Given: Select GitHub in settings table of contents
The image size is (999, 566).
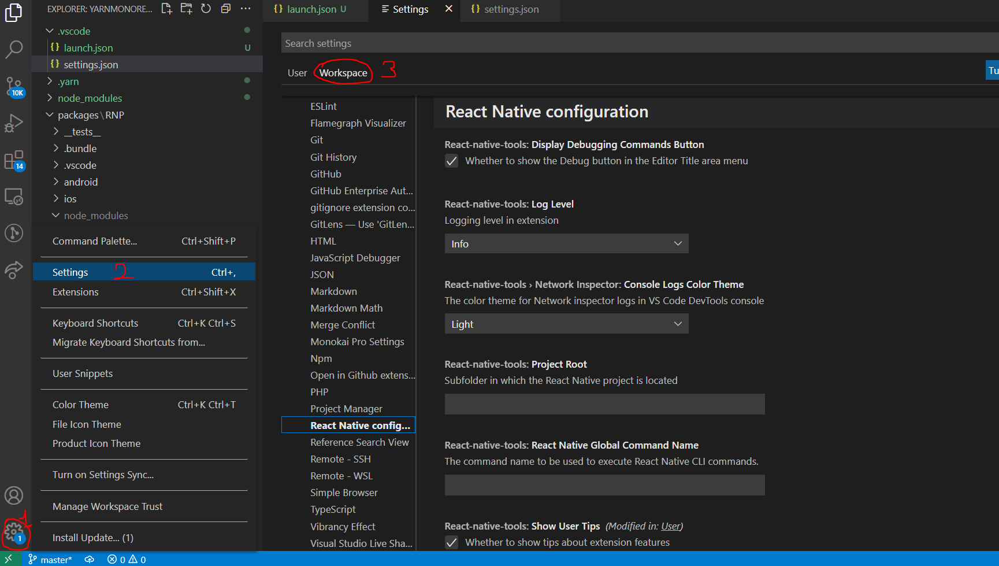Looking at the screenshot, I should [326, 174].
